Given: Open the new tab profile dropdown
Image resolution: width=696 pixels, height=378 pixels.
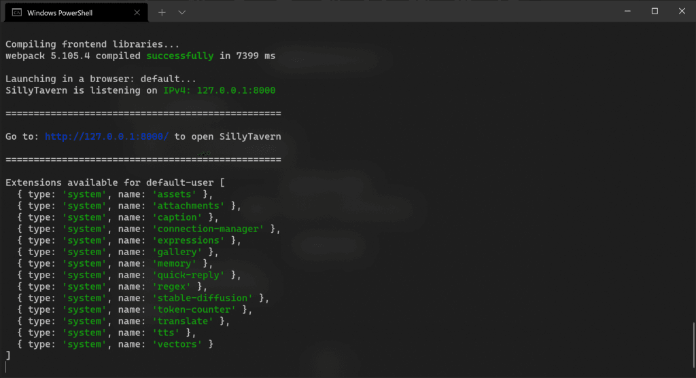Looking at the screenshot, I should (182, 12).
